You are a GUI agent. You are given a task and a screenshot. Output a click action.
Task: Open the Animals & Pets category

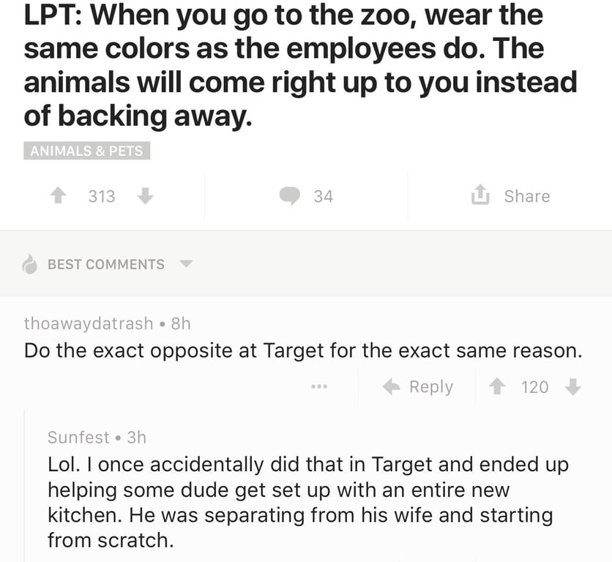87,151
